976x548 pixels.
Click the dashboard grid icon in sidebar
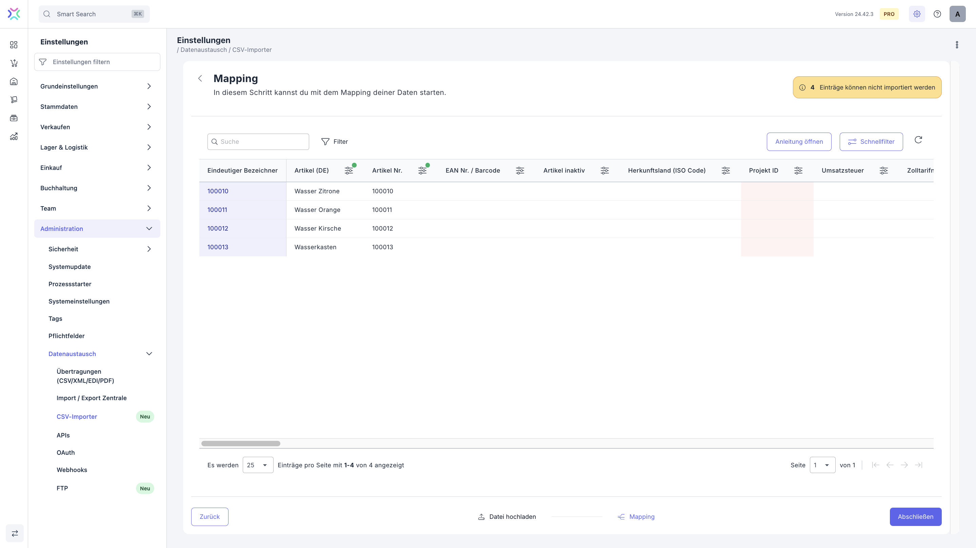[14, 45]
